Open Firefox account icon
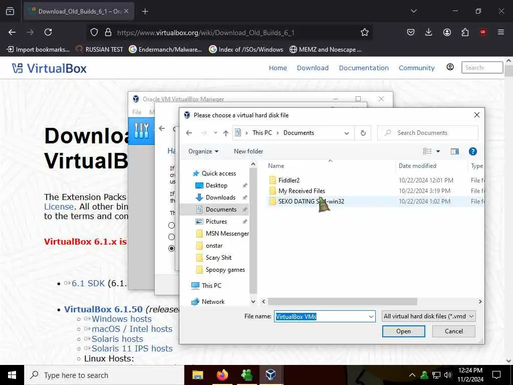 [x=447, y=32]
